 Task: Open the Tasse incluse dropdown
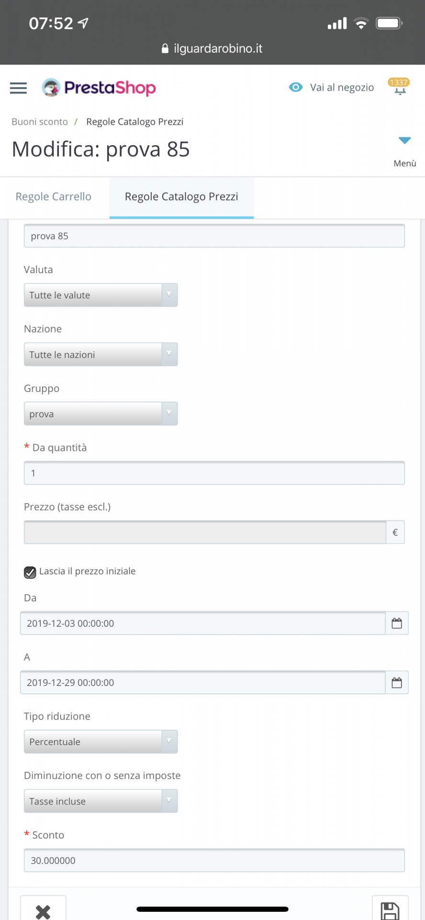coord(101,801)
